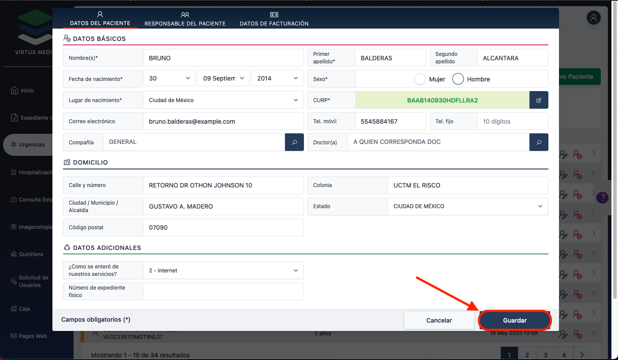618x360 pixels.
Task: Select the Mujer radio button
Action: point(420,79)
